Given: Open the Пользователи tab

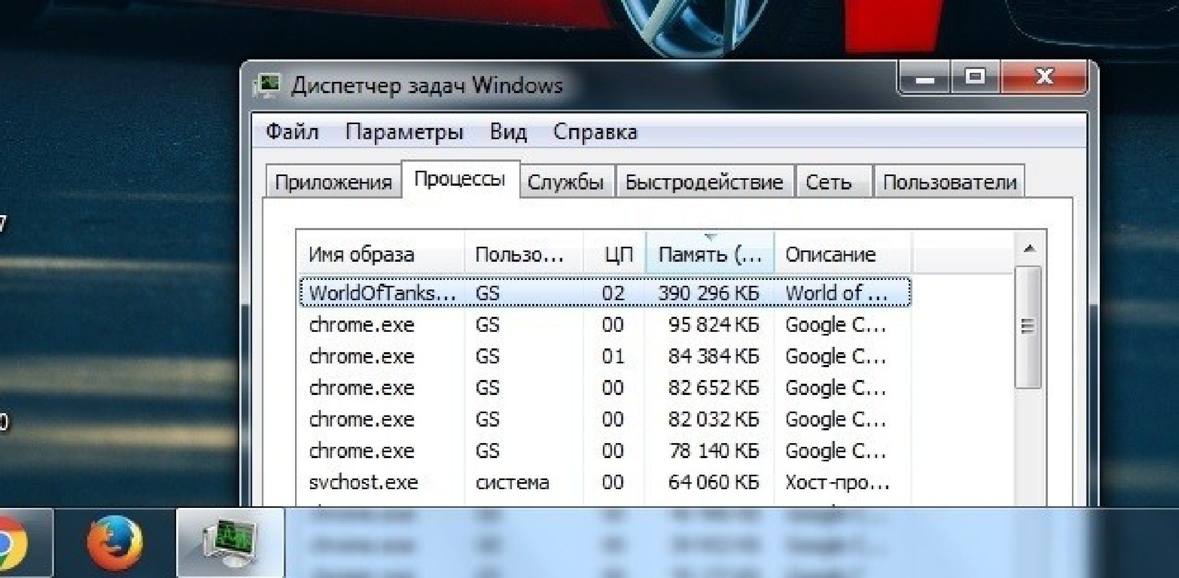Looking at the screenshot, I should click(949, 182).
